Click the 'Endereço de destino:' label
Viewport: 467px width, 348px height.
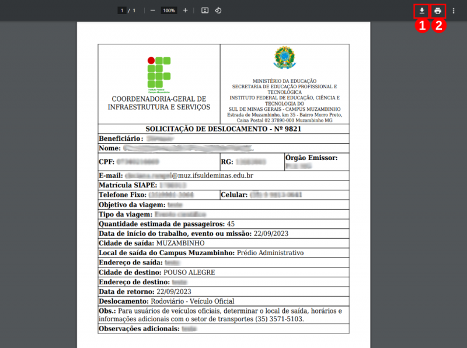(x=134, y=282)
